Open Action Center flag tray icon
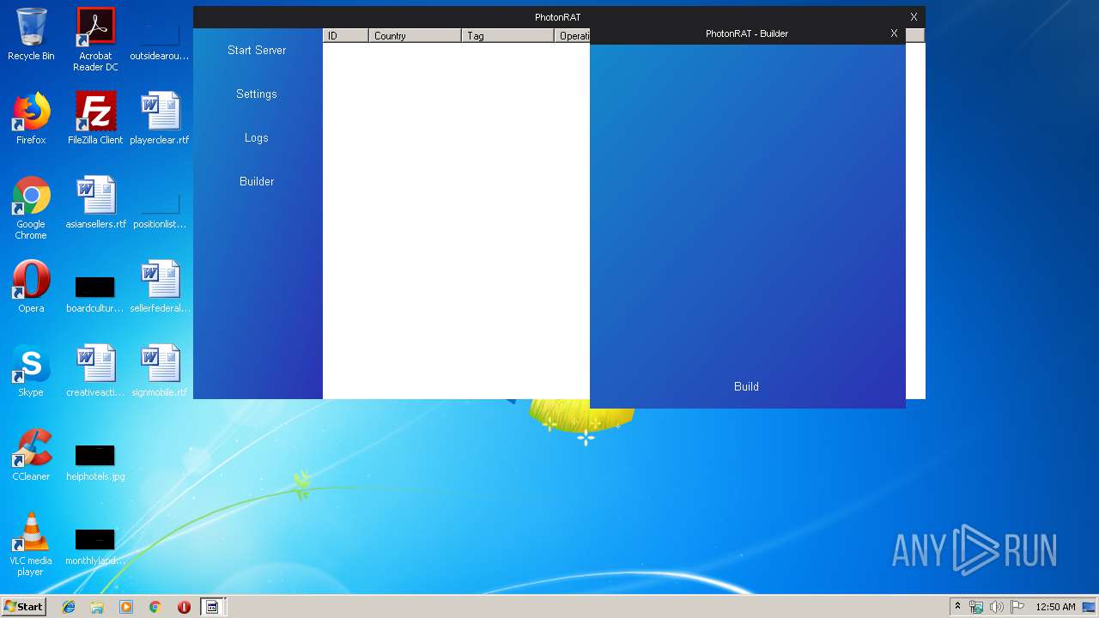 [1017, 607]
